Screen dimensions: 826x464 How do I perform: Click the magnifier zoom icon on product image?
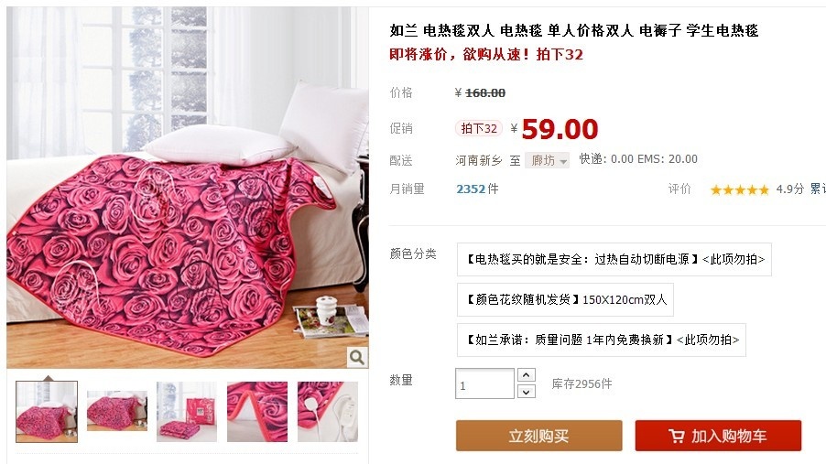356,357
